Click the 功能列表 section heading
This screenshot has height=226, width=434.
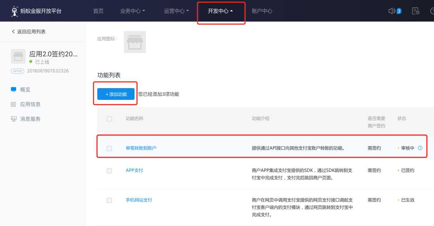[x=109, y=75]
